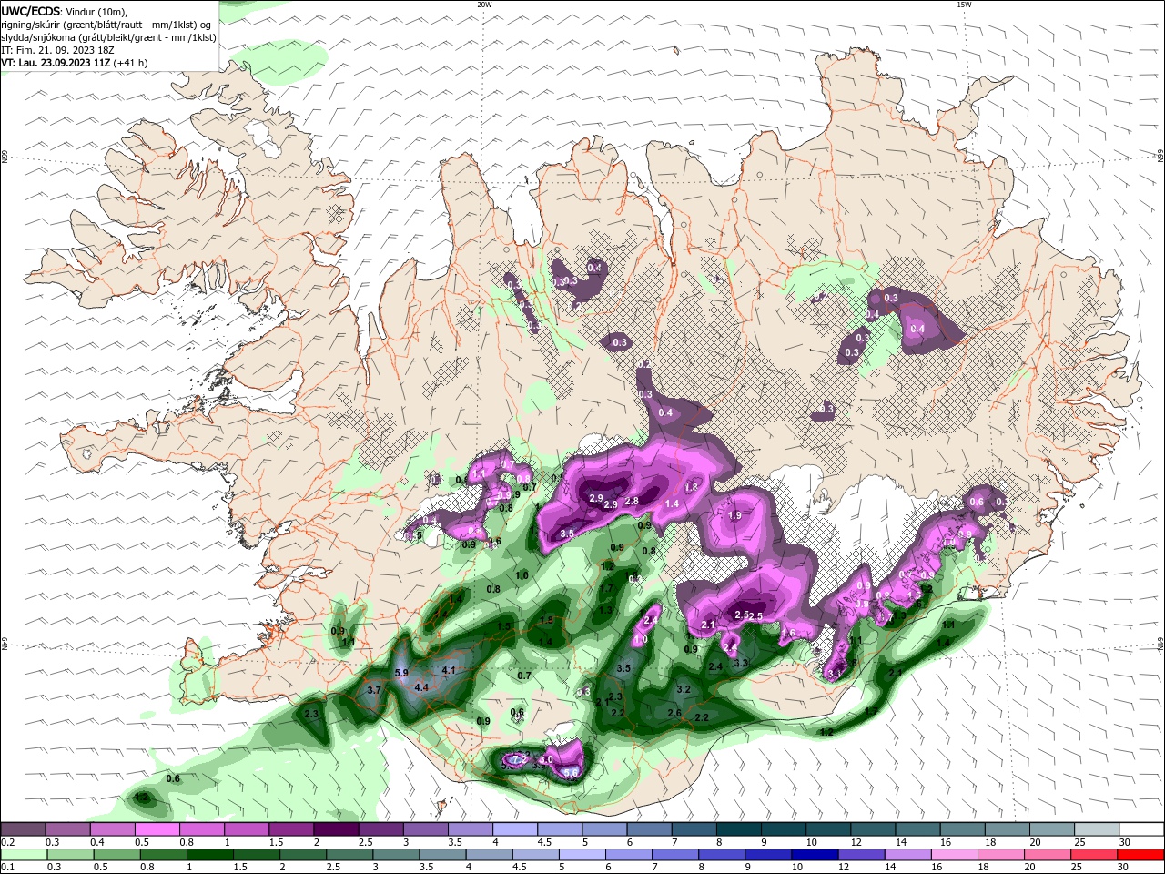Pick the light grey swatch labeled 25 in the snow legend
The height and width of the screenshot is (874, 1165).
pyautogui.click(x=1098, y=829)
